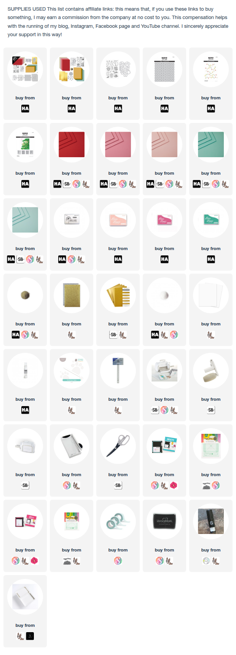Open white round store icon under black tube product
The width and height of the screenshot is (236, 655).
coord(206,561)
